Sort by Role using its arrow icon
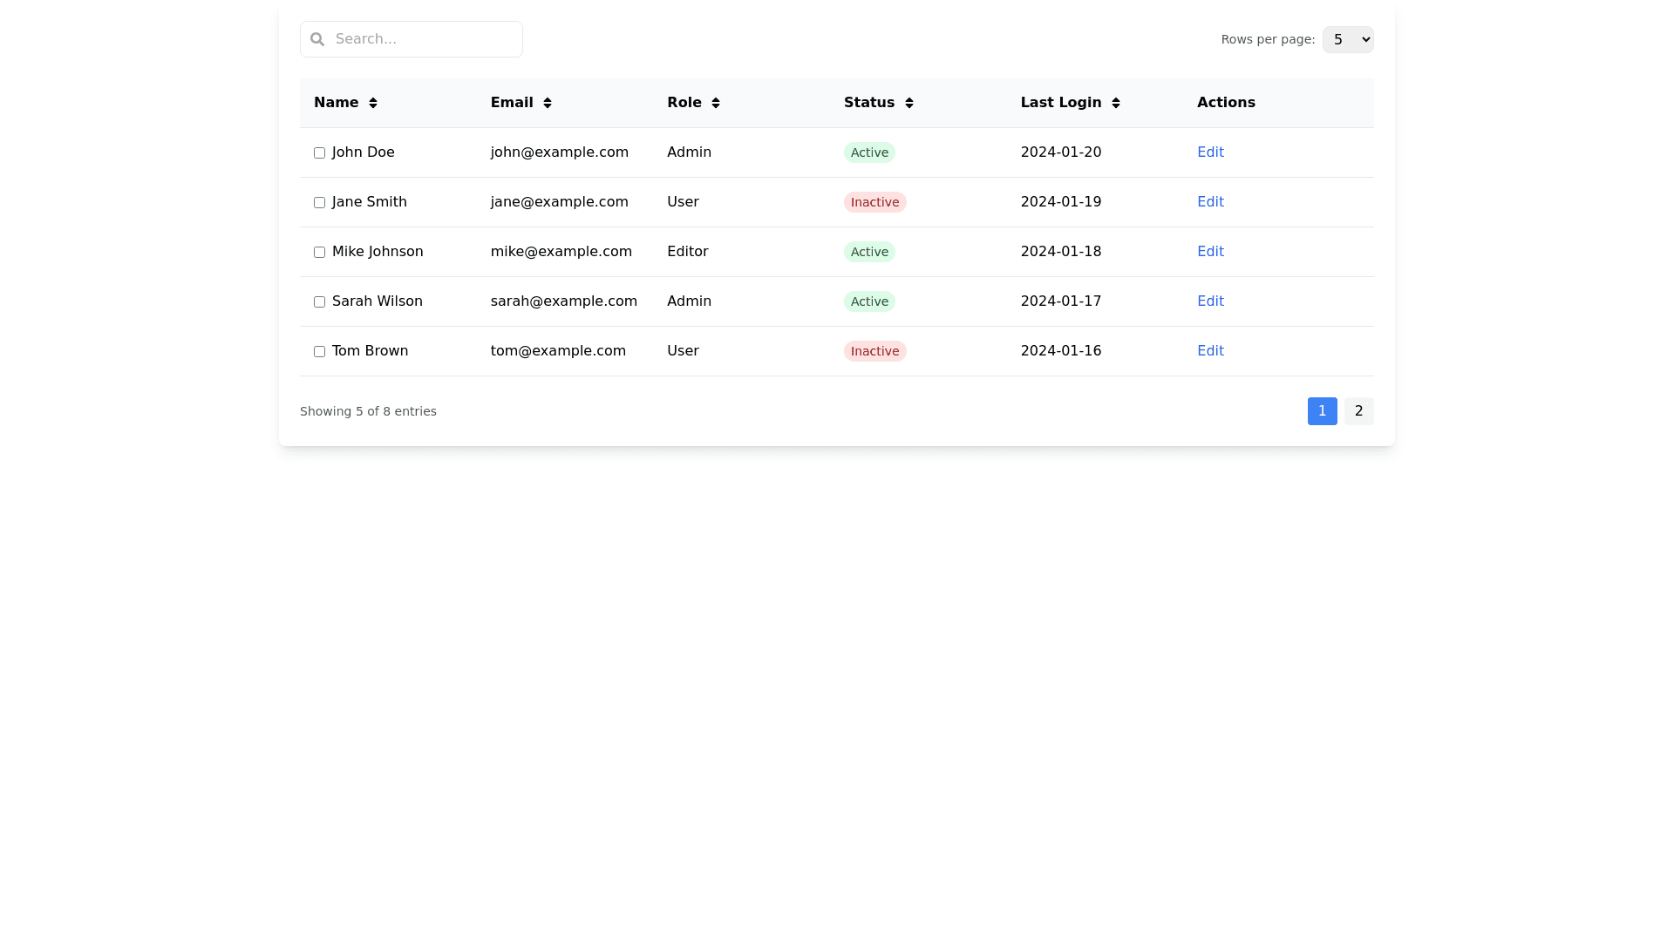 tap(716, 103)
